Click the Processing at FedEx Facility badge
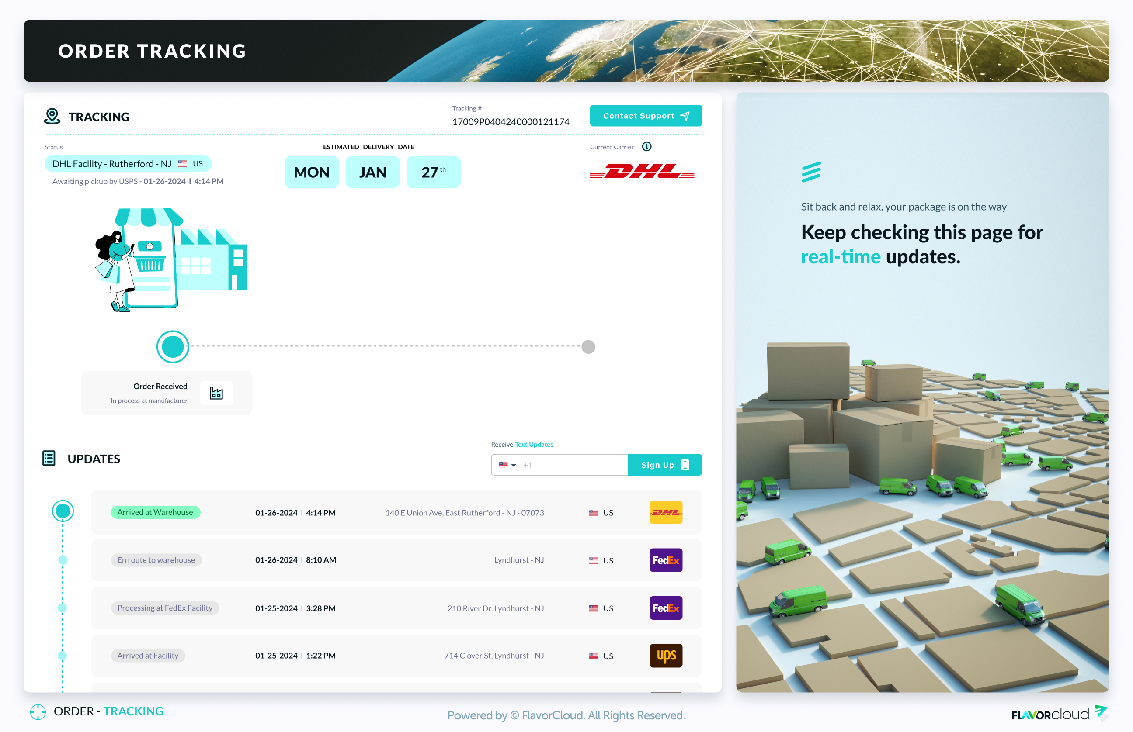Viewport: 1133px width, 732px height. pos(165,608)
